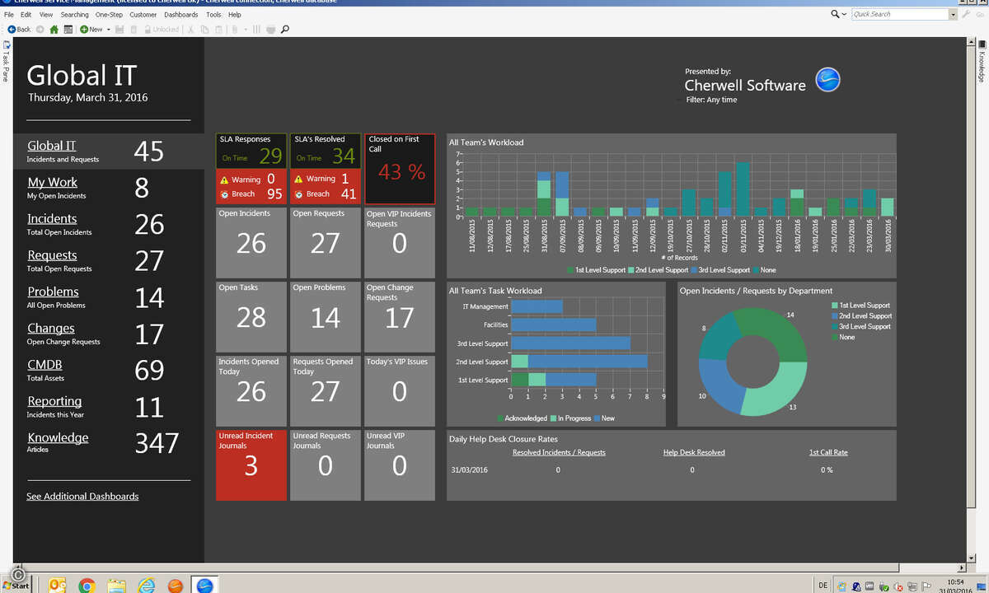989x593 pixels.
Task: Open the Incidents link in sidebar
Action: tap(52, 218)
